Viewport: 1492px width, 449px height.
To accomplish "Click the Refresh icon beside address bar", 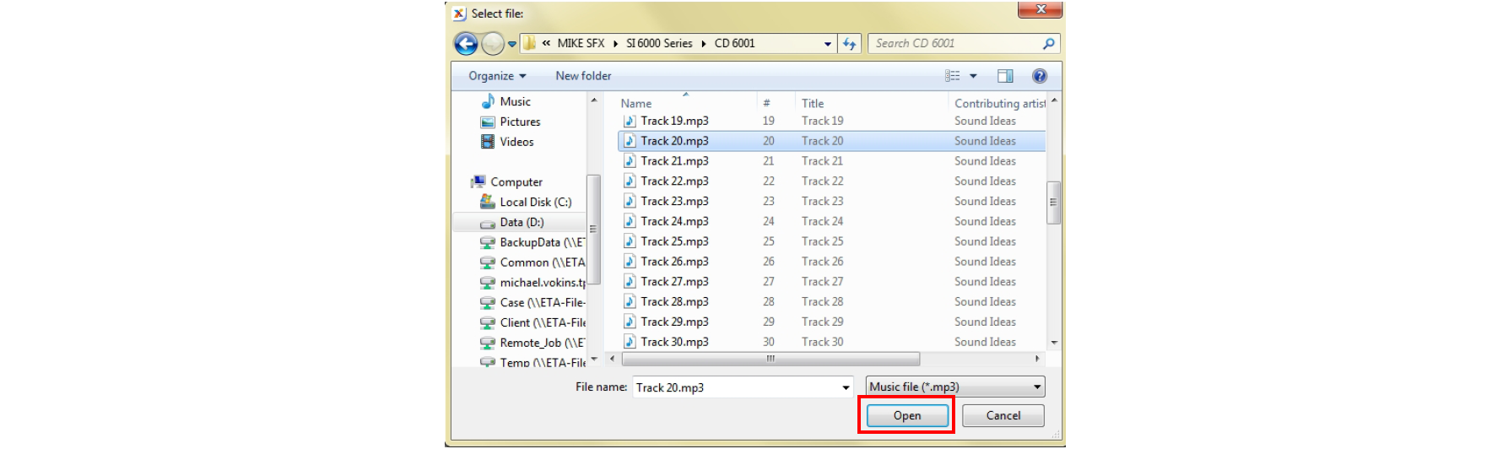I will point(849,44).
